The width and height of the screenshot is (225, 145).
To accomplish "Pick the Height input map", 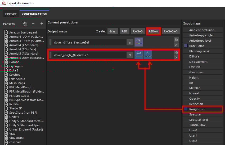I will [x=203, y=78].
